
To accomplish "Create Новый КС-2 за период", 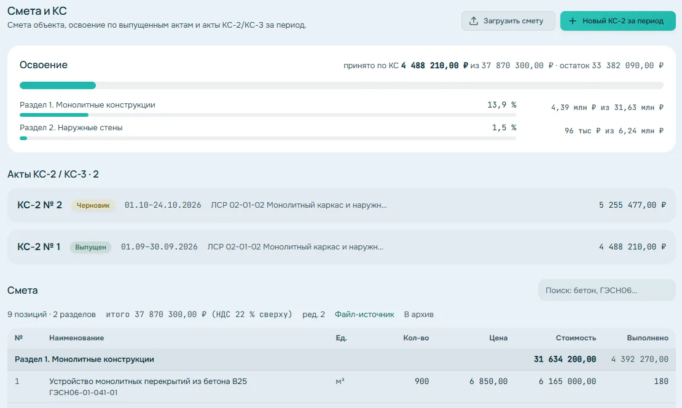I will click(x=617, y=21).
